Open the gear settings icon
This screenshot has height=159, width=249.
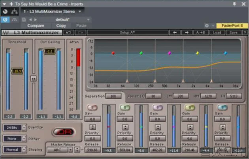pyautogui.click(x=207, y=26)
